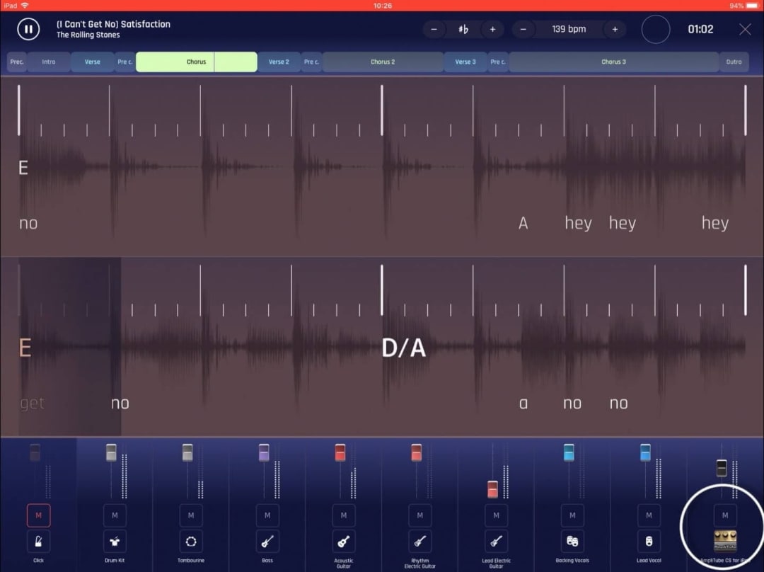The height and width of the screenshot is (572, 764).
Task: Select the Backing Vocals masks icon
Action: pyautogui.click(x=572, y=542)
